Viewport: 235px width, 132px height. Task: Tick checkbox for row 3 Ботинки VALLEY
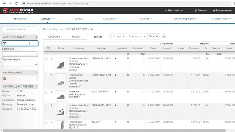click(47, 92)
